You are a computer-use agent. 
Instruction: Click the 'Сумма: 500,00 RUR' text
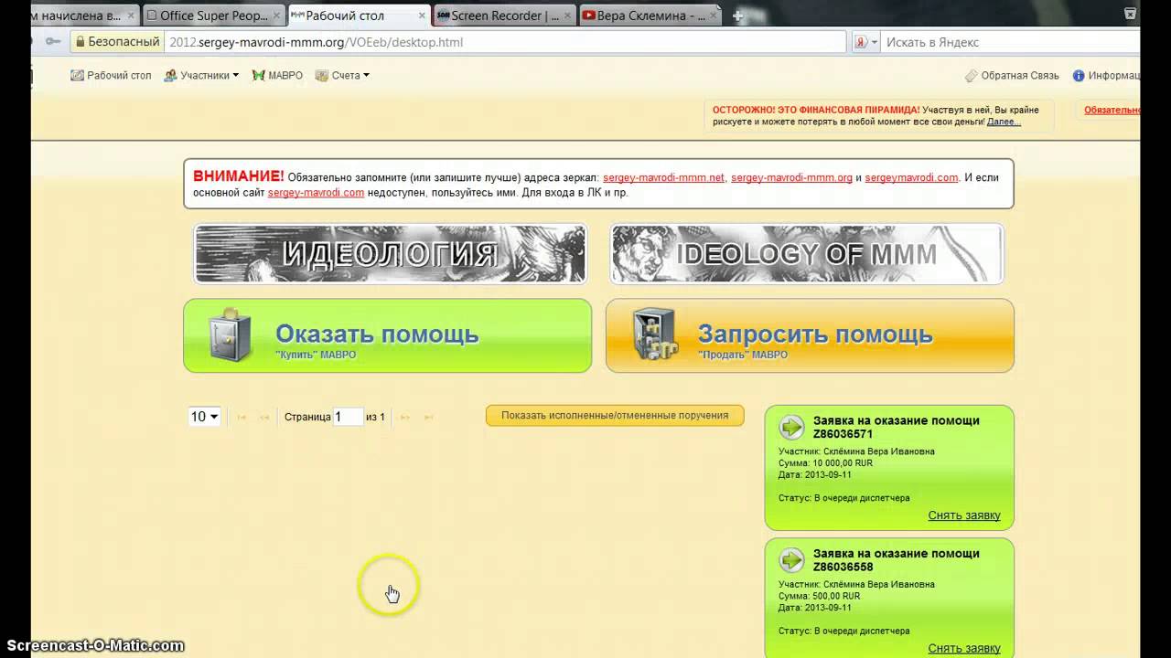coord(820,596)
